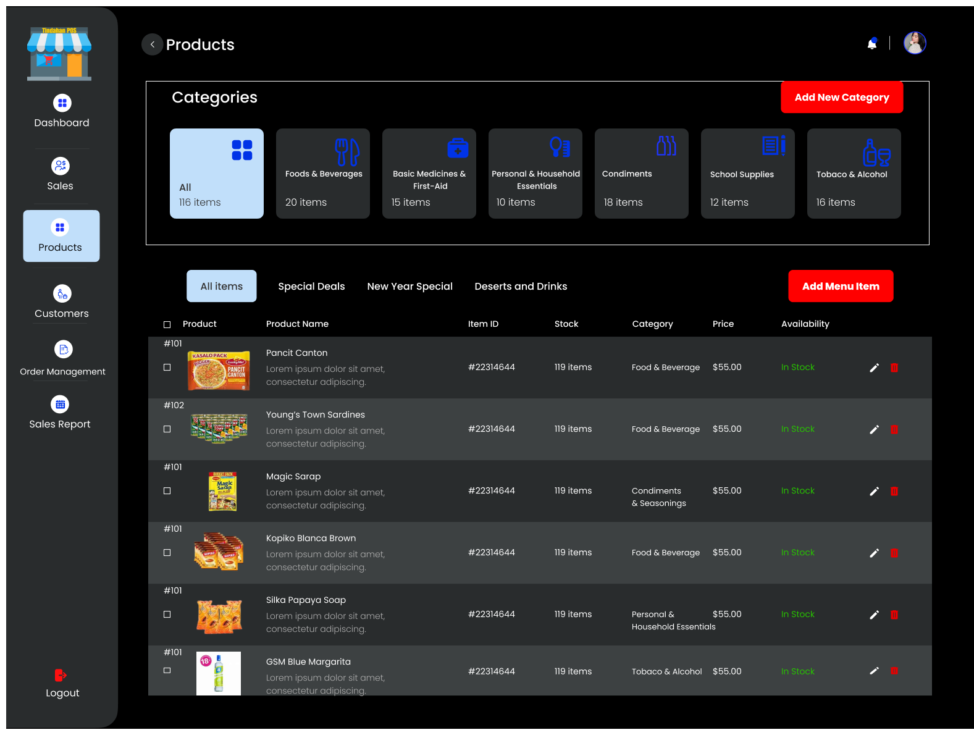The width and height of the screenshot is (974, 735).
Task: Delete the Kopiko Blanca Brown item
Action: click(894, 553)
